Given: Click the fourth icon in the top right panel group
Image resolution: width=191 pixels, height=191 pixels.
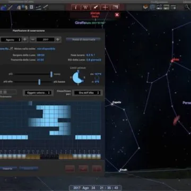Looking at the screenshot, I should coord(166,7).
